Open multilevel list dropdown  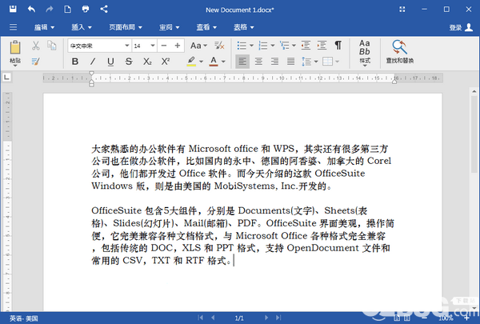[294, 46]
